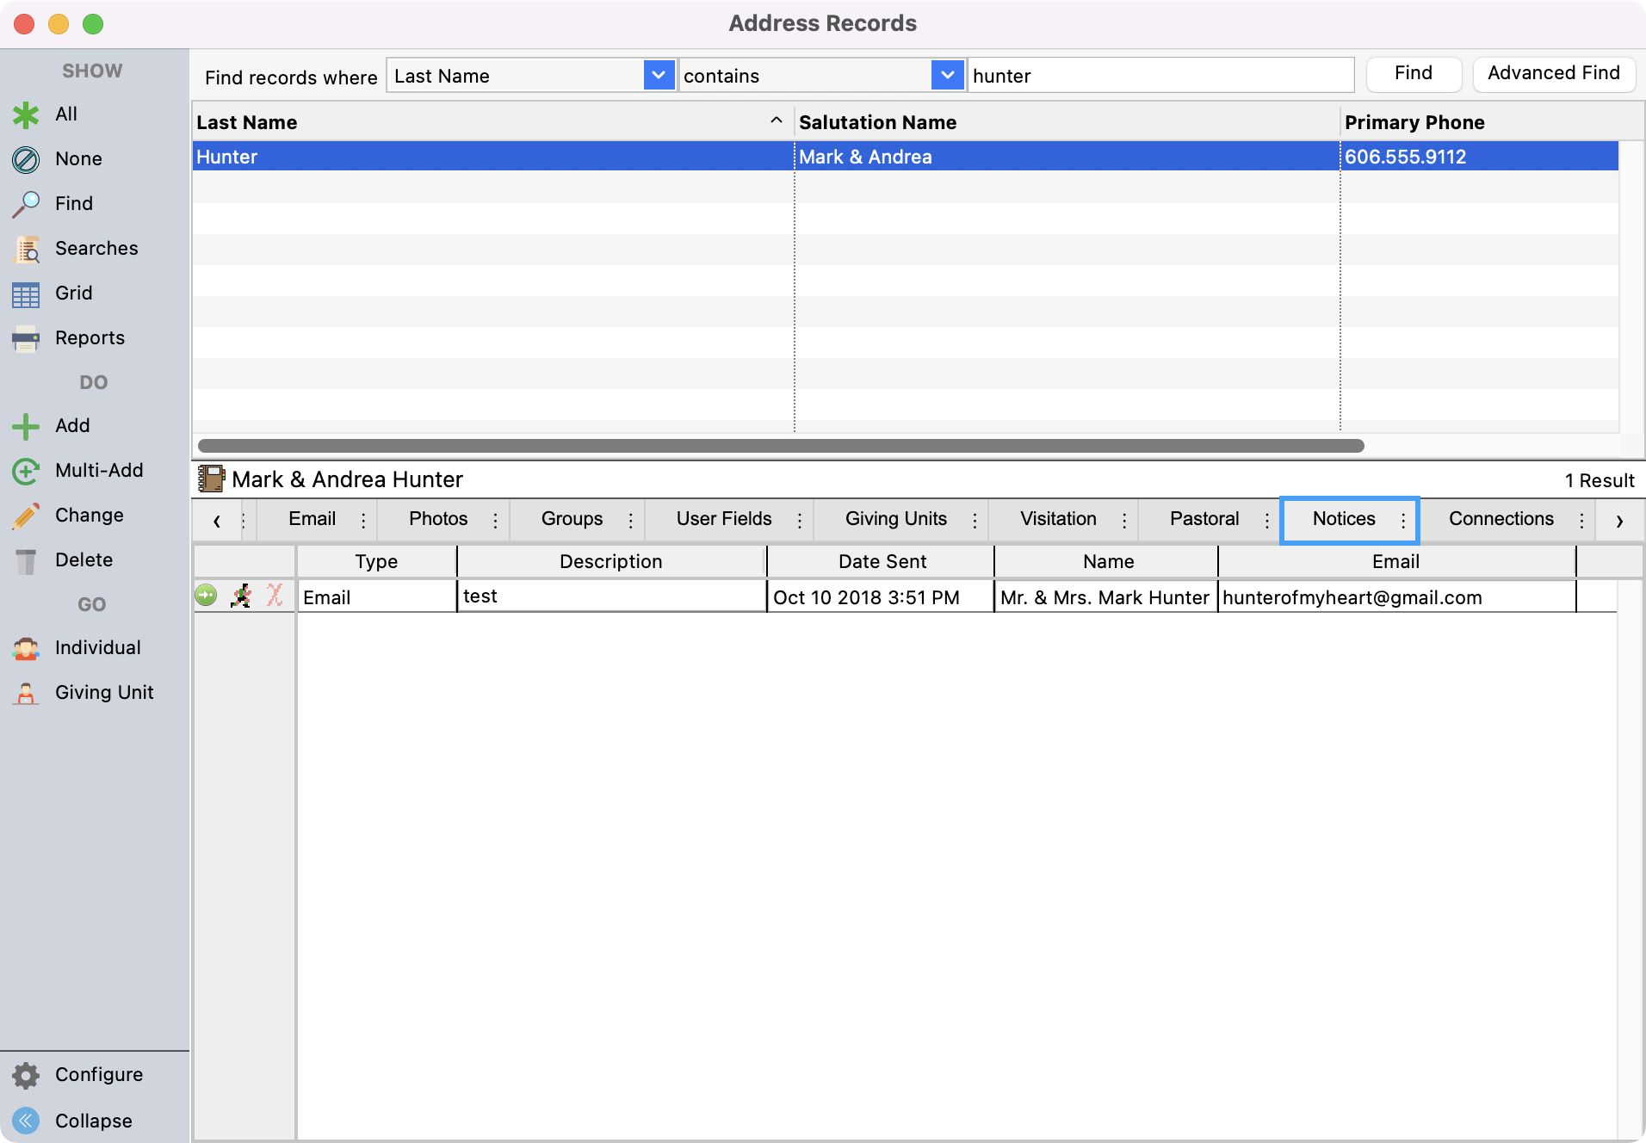The image size is (1646, 1143).
Task: Click the None icon in sidebar
Action: pos(26,158)
